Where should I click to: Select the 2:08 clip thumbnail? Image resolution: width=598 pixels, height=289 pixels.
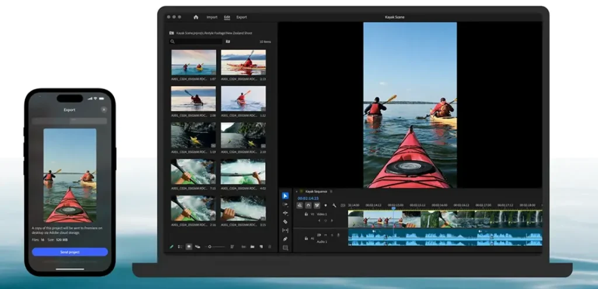coord(193,98)
